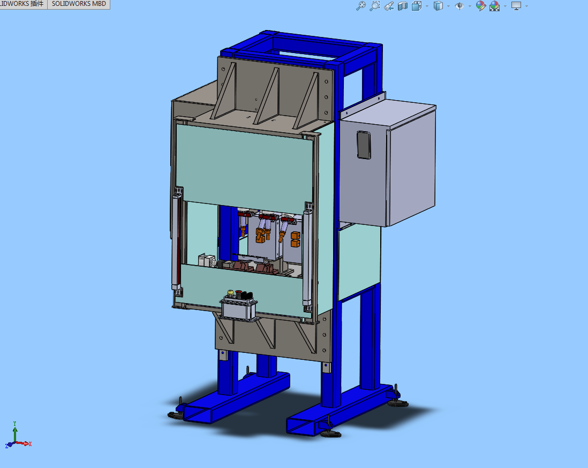This screenshot has width=588, height=468.
Task: Click the Apply Scene icon
Action: [495, 6]
